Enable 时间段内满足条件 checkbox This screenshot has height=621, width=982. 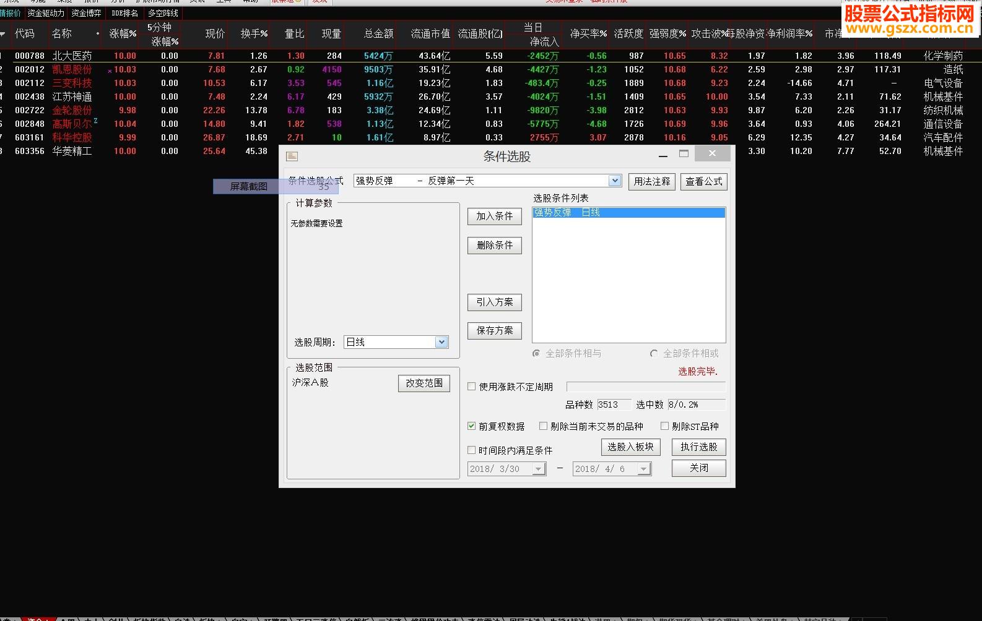tap(472, 450)
